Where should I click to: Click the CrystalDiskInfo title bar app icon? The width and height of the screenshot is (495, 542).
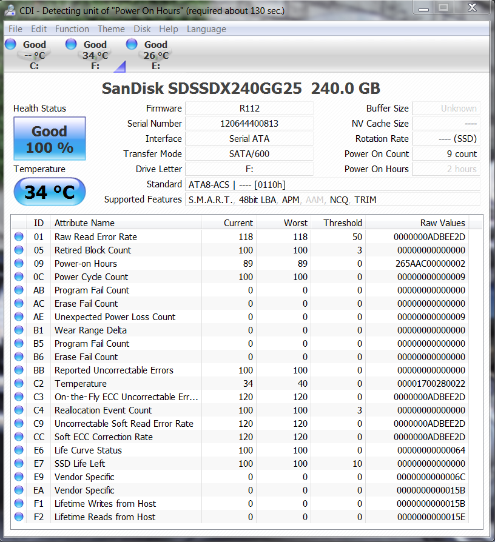point(10,9)
